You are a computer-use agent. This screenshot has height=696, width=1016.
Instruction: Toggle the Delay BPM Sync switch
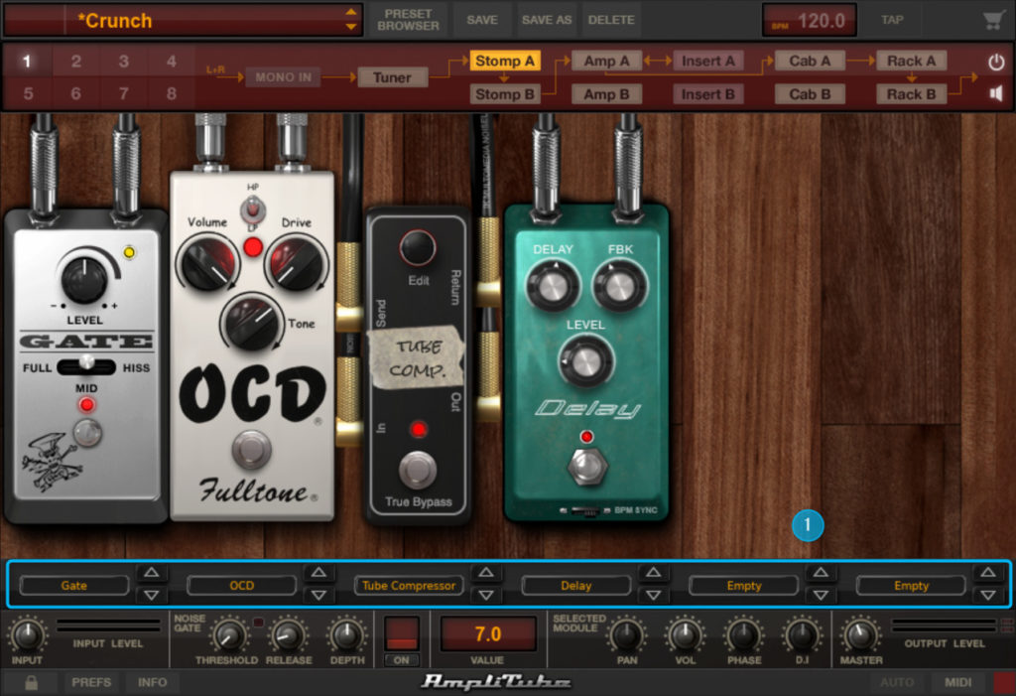point(587,510)
